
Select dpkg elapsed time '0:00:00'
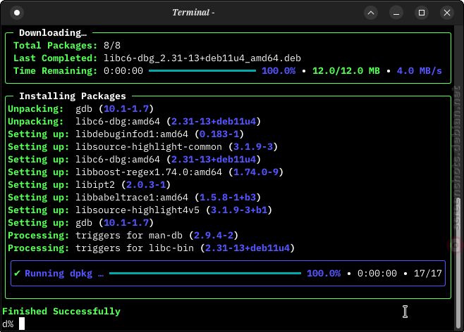(377, 274)
